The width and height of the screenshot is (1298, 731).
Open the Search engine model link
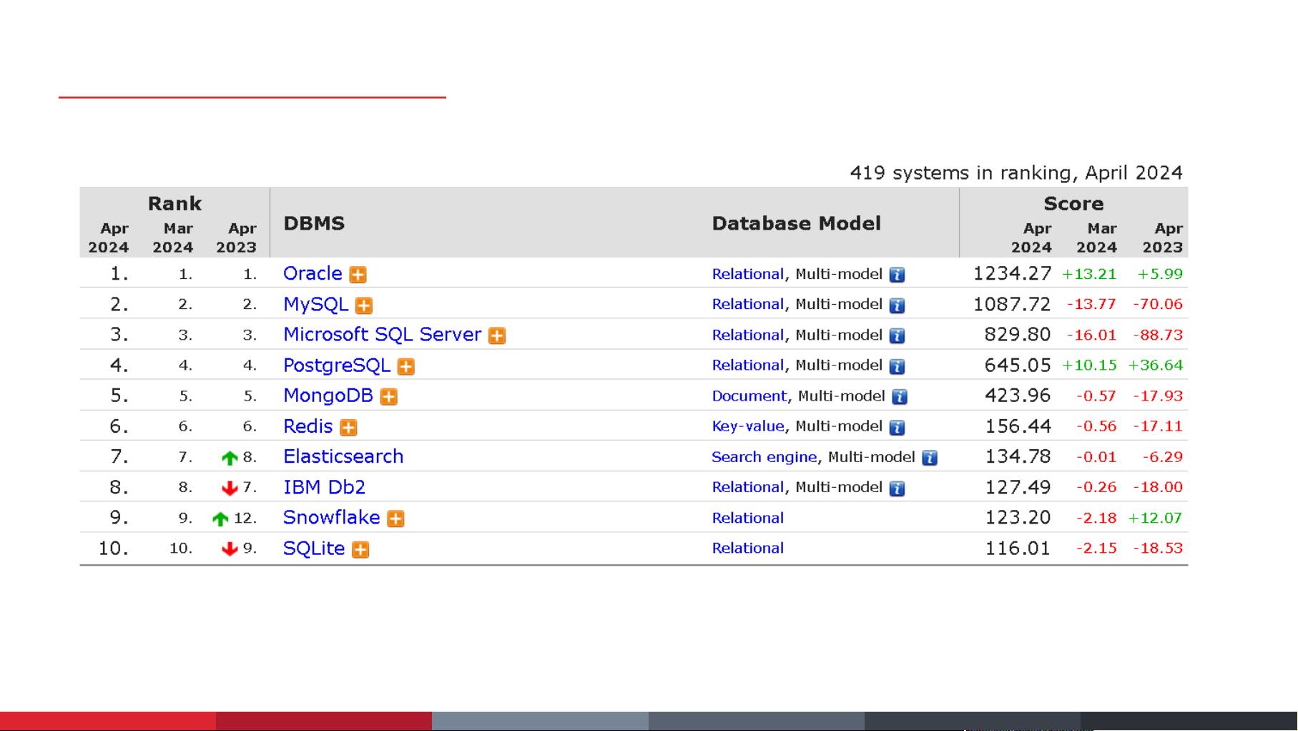click(764, 457)
